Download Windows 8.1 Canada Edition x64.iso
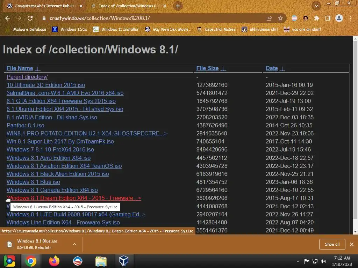Image resolution: width=358 pixels, height=268 pixels. pos(52,190)
